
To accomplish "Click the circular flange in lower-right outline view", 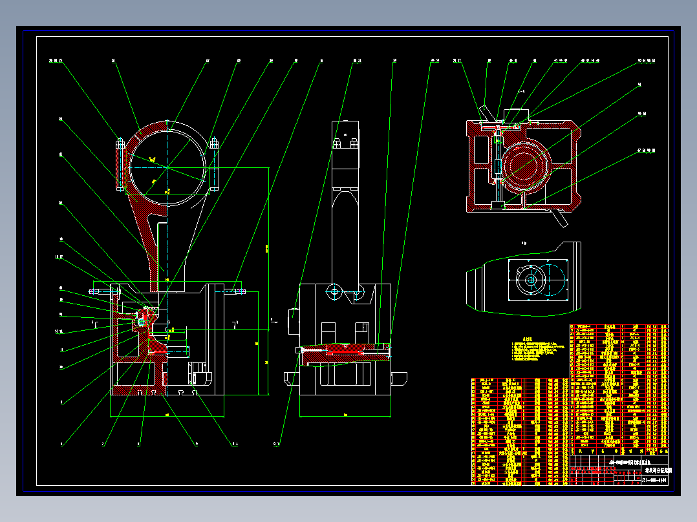I will click(x=531, y=281).
